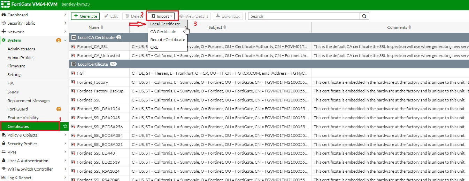This screenshot has height=181, width=469.
Task: Click the FortiGate logo icon
Action: point(5,5)
